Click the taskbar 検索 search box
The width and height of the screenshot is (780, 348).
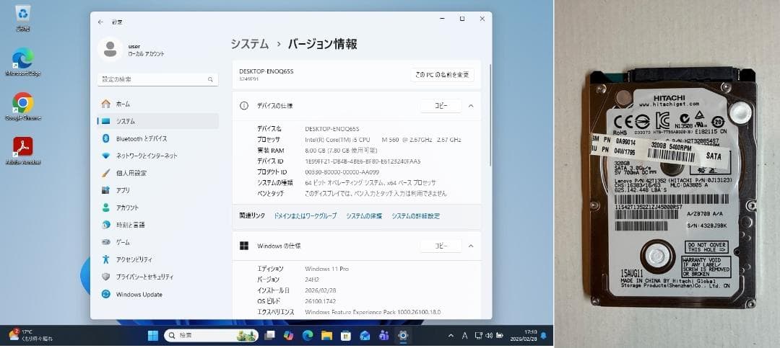(211, 336)
